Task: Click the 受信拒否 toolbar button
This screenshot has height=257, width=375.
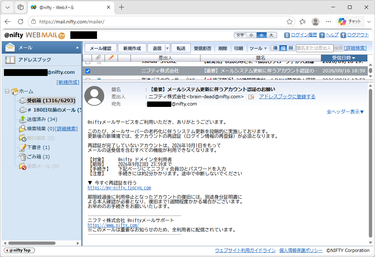Action: [x=203, y=49]
